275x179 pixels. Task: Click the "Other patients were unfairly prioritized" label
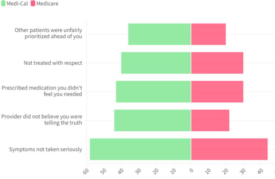(48, 33)
